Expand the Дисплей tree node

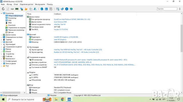(1, 42)
